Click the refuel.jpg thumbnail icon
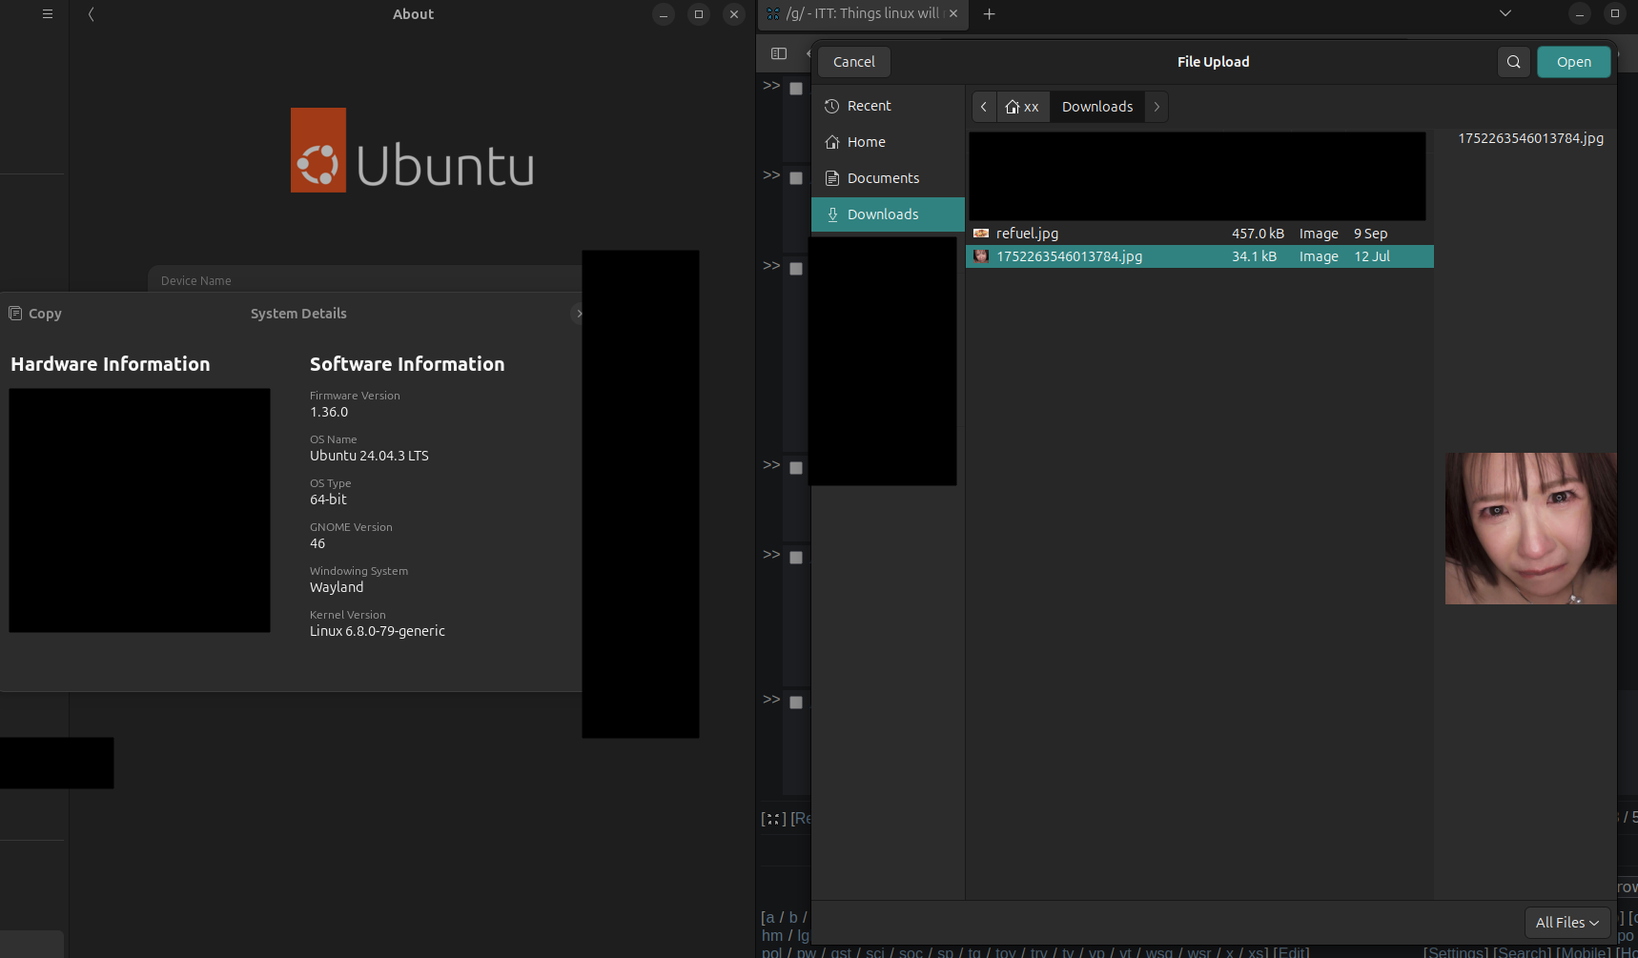The height and width of the screenshot is (958, 1638). point(981,234)
